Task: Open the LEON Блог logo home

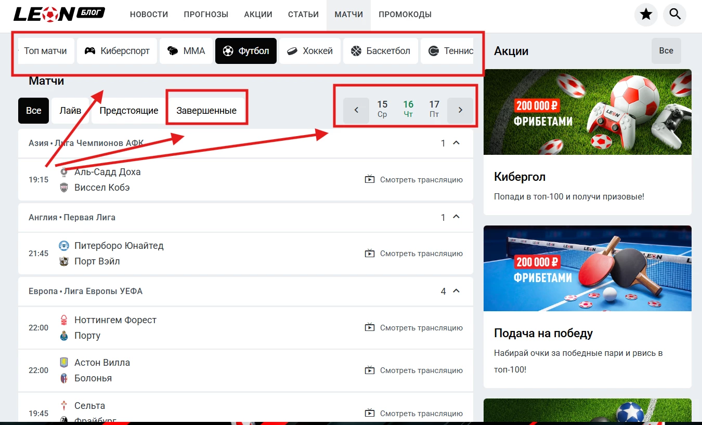Action: coord(59,14)
